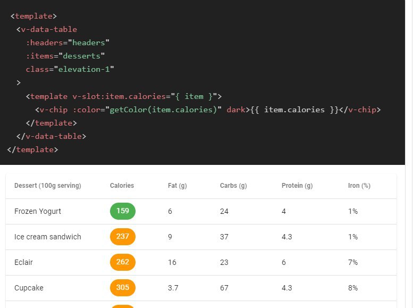Click the getColor(item.calories) expression in code
This screenshot has height=308, width=413.
tap(163, 110)
